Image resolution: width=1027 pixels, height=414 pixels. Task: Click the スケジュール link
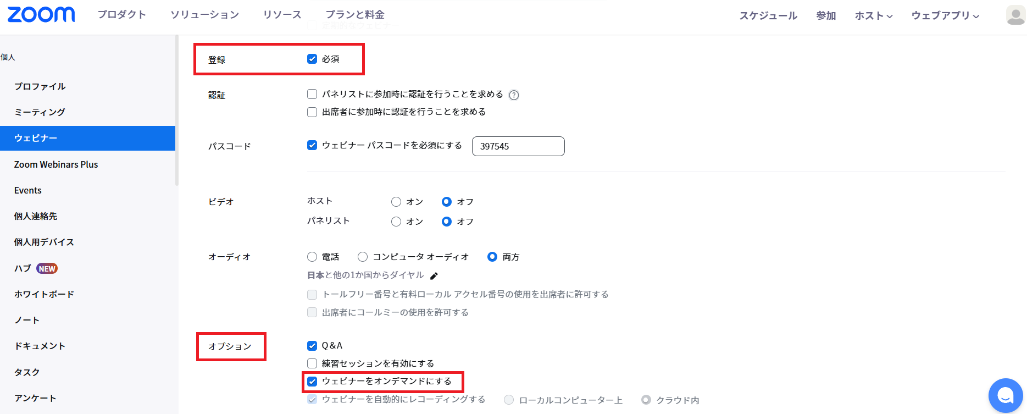768,16
